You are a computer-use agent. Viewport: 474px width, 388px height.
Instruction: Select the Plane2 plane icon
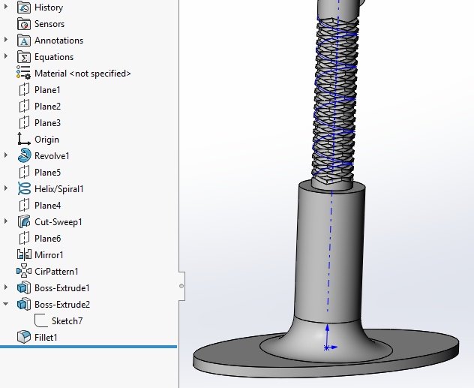point(24,107)
